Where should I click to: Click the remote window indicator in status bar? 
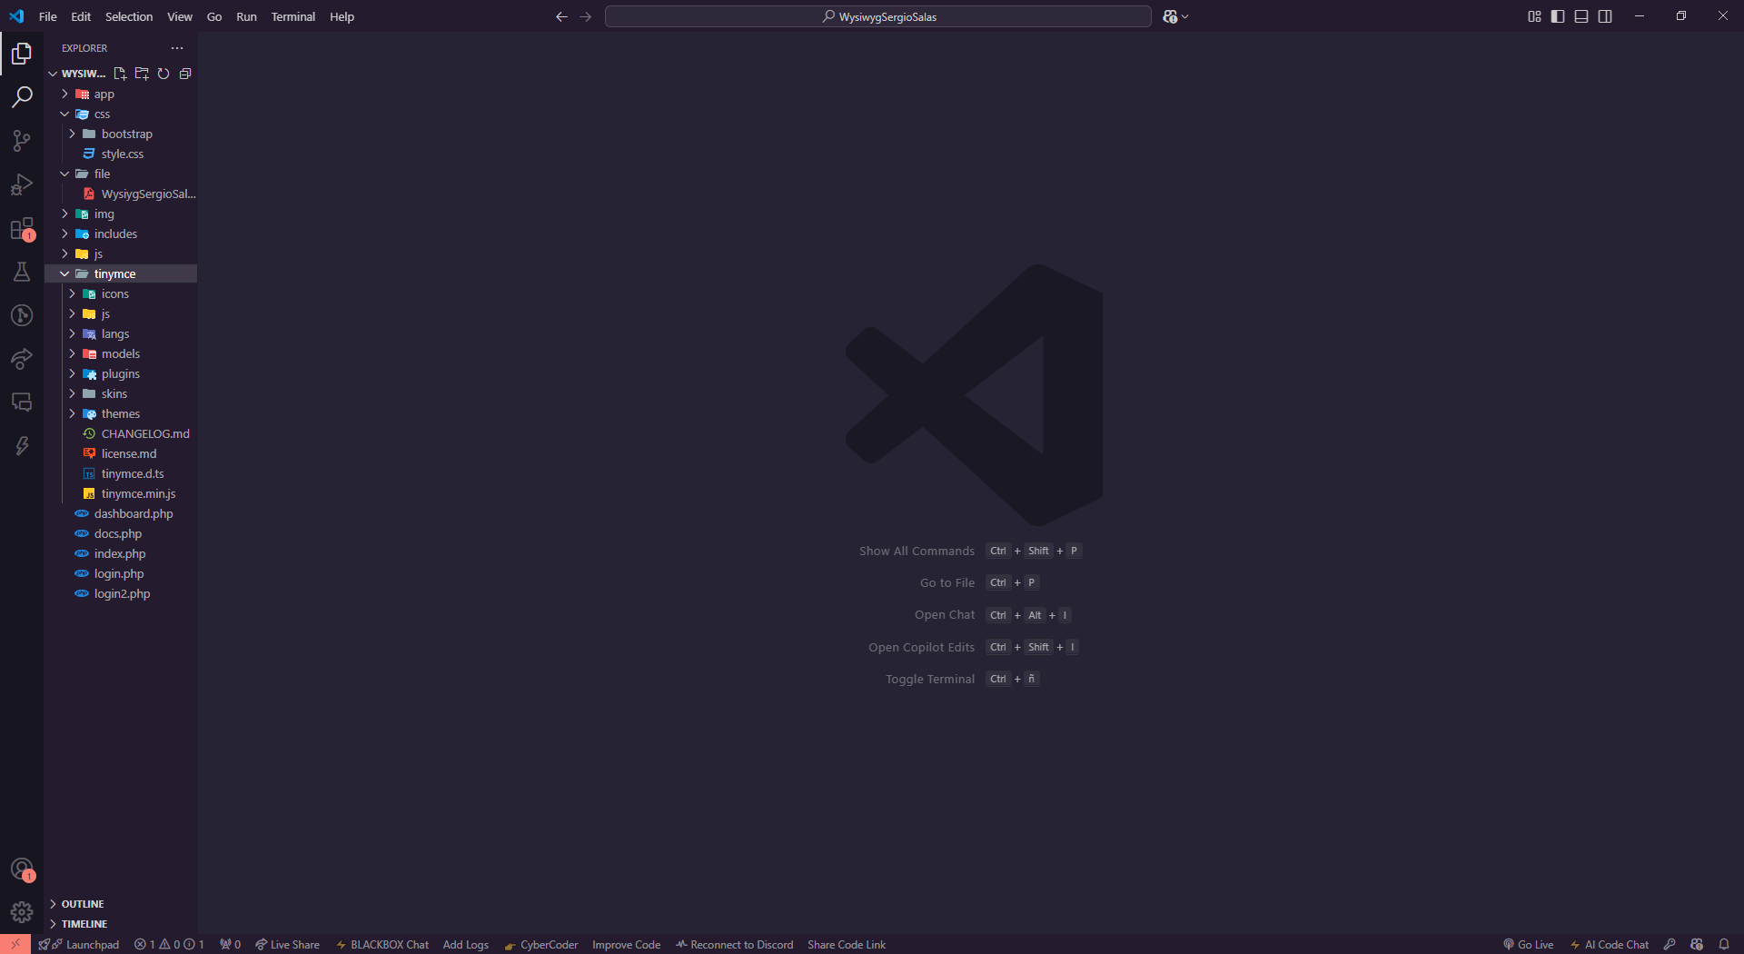[15, 945]
